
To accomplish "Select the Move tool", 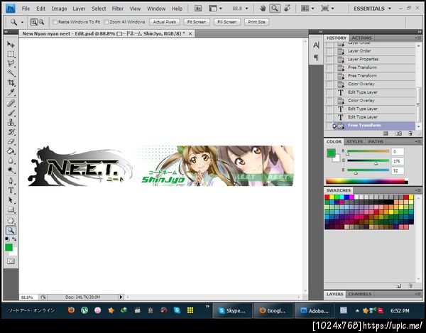I will [x=11, y=44].
